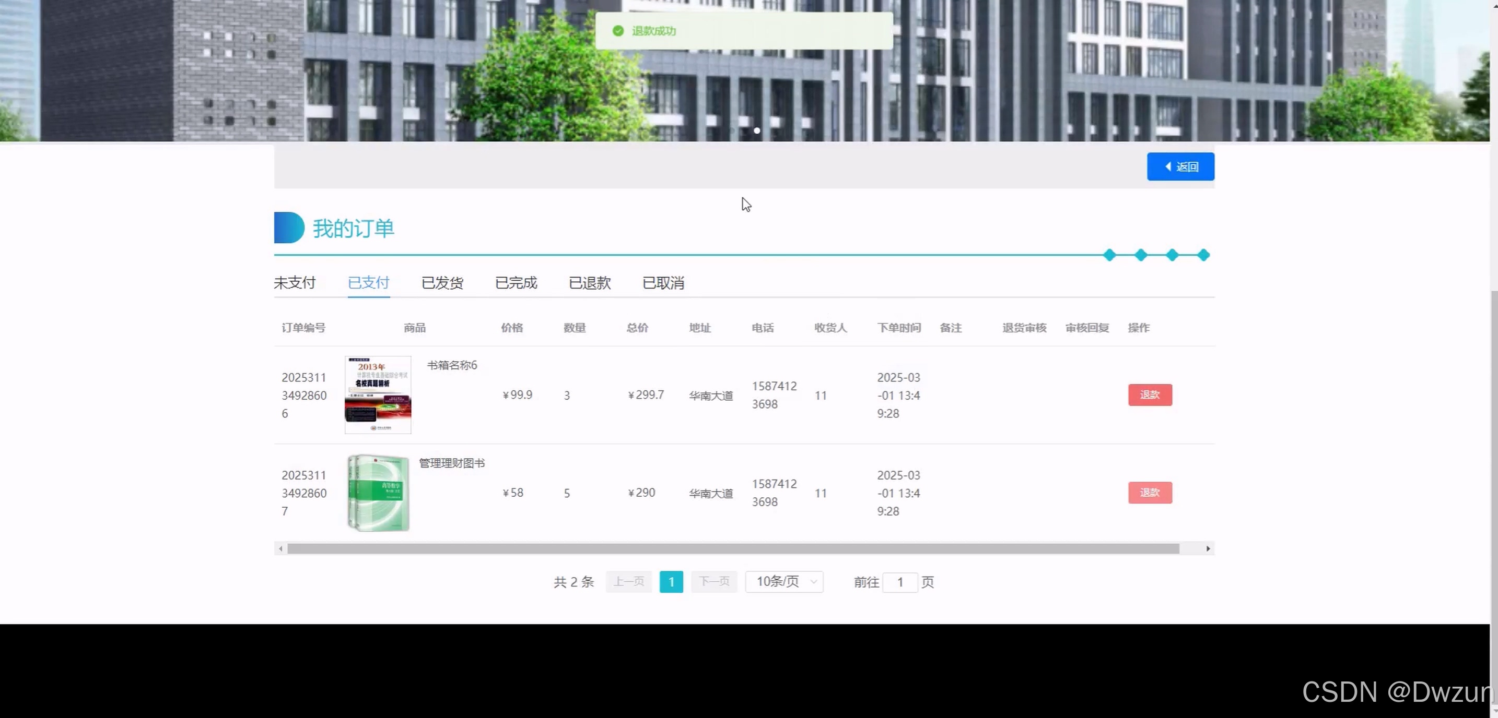
Task: Click the blue 返回 back button
Action: 1180,167
